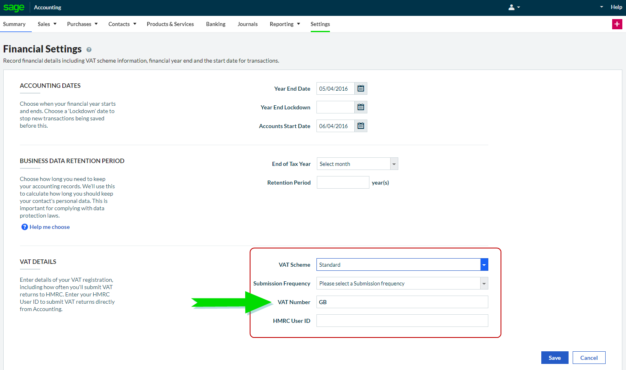Open the Accounts Start Date calendar picker
Image resolution: width=626 pixels, height=370 pixels.
tap(360, 126)
